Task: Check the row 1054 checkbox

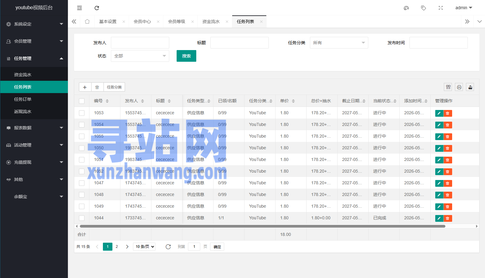Action: coord(82,125)
